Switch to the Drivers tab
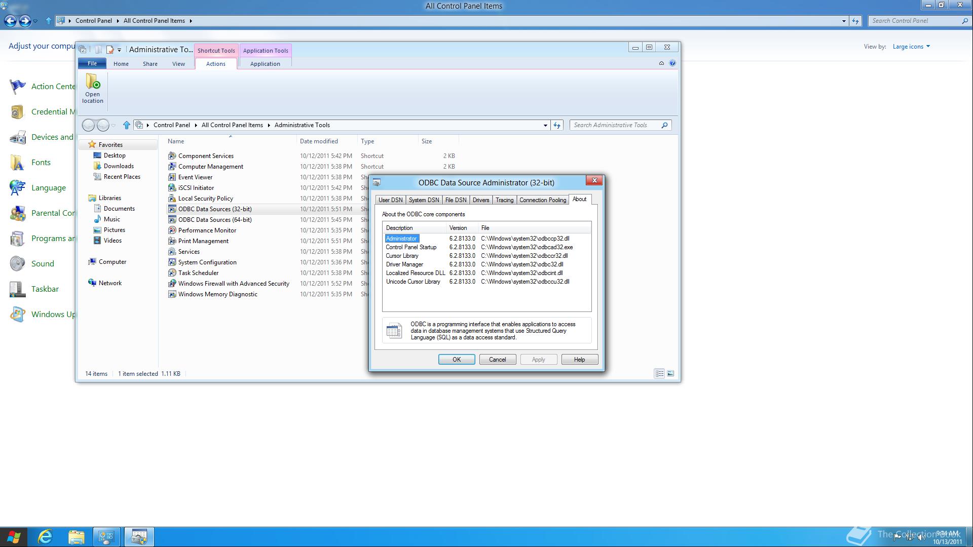This screenshot has width=973, height=547. (x=481, y=200)
